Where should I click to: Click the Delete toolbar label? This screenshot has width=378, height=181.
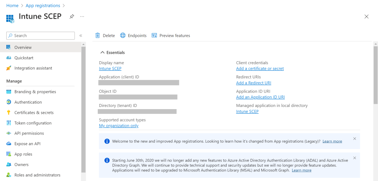click(109, 36)
